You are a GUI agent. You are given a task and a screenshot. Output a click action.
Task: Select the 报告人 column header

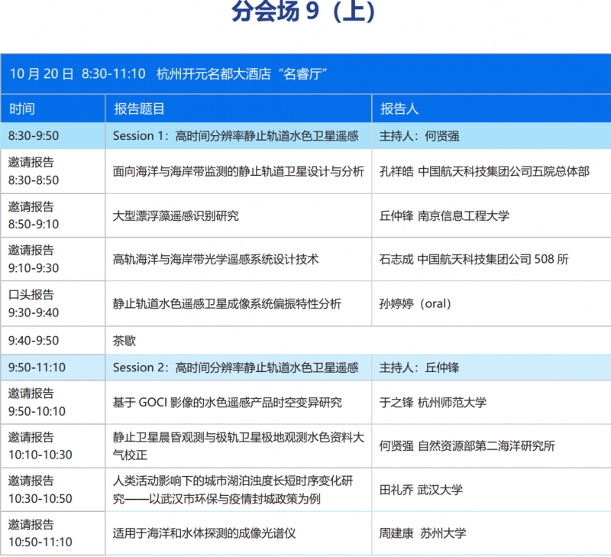point(399,109)
